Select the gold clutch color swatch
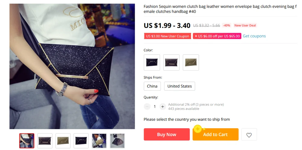The height and width of the screenshot is (150, 302). pos(191,63)
